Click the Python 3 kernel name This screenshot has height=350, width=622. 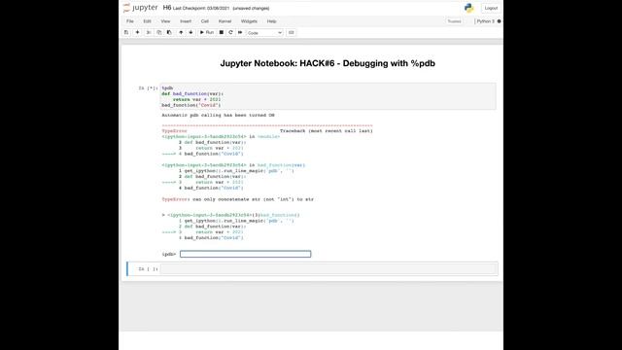tap(486, 21)
